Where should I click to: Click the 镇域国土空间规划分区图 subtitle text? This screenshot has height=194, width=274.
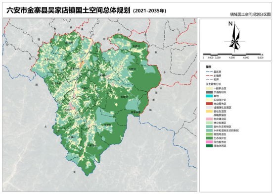(x=250, y=14)
